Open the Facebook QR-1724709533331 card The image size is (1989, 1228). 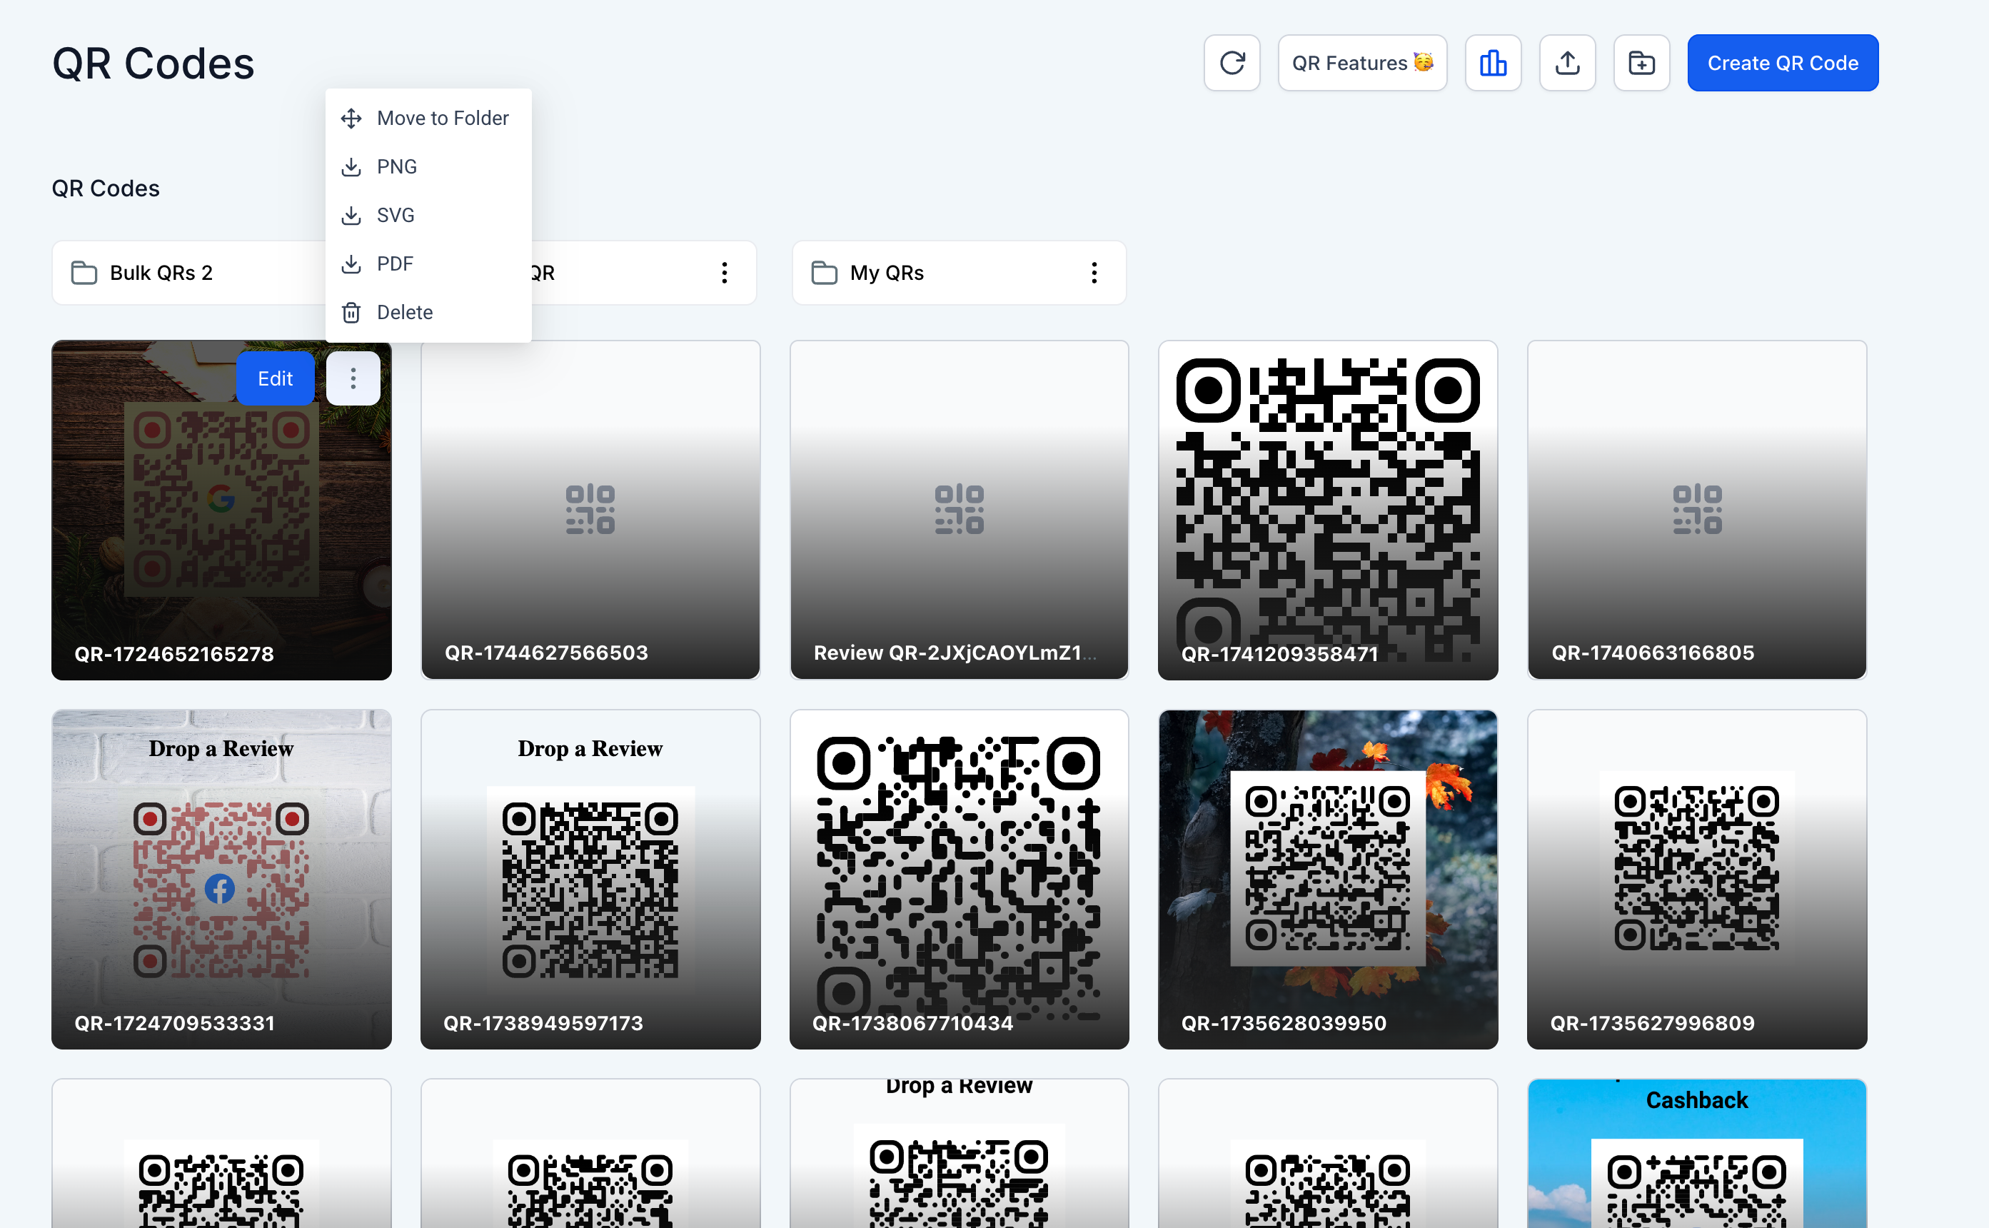click(x=221, y=879)
